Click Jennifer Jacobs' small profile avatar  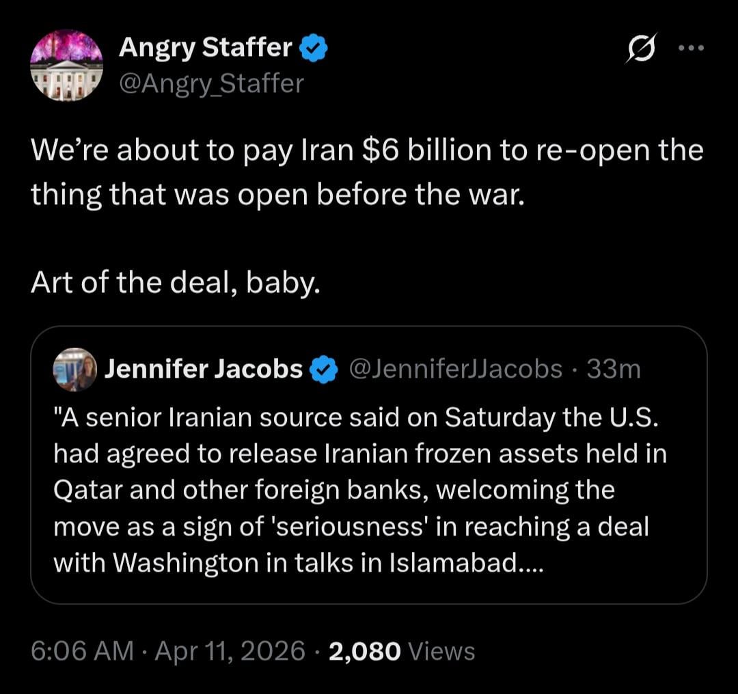pos(74,370)
